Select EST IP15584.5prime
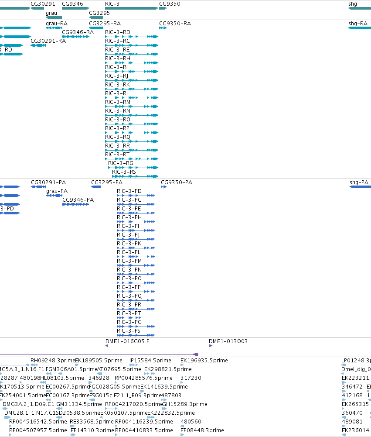Image resolution: width=371 pixels, height=437 pixels. click(x=133, y=365)
